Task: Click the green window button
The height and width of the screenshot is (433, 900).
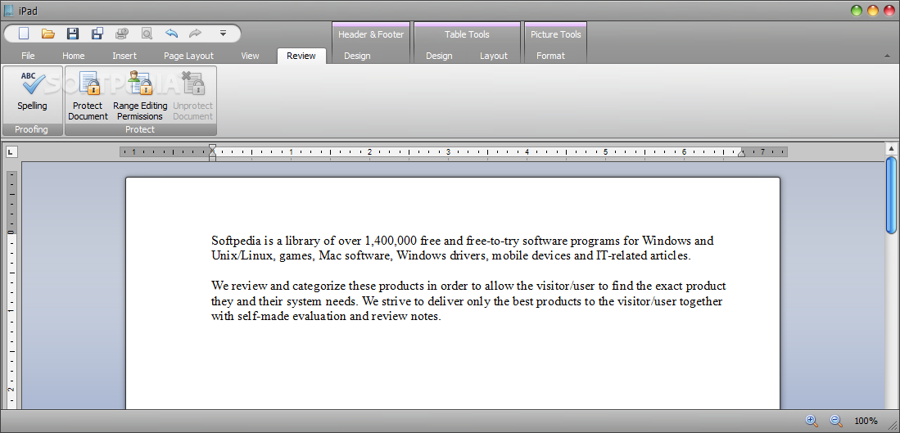Action: coord(857,11)
